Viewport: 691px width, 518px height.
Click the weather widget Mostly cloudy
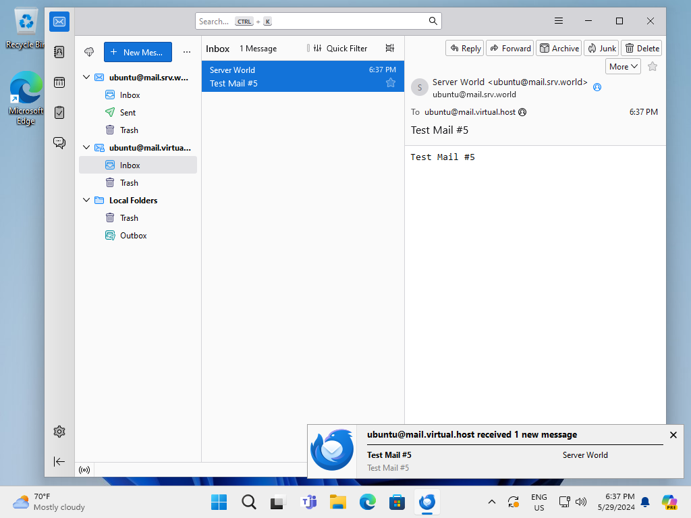(x=49, y=502)
